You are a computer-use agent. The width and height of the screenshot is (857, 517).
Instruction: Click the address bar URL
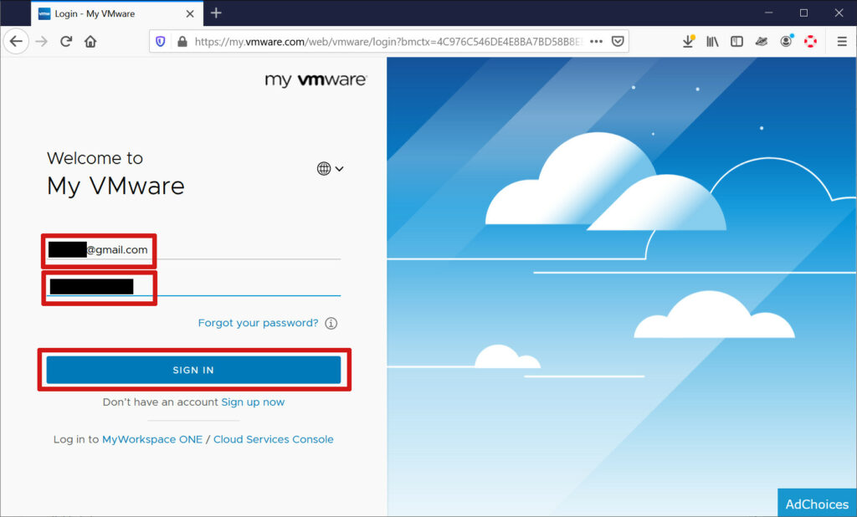pos(388,42)
